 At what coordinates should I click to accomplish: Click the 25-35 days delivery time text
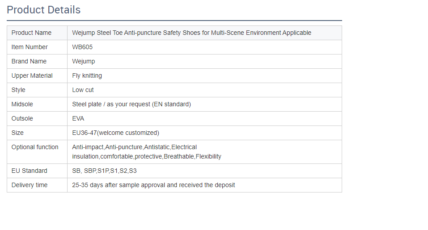pos(153,185)
